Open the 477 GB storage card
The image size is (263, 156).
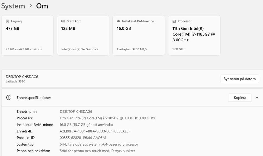[27, 36]
